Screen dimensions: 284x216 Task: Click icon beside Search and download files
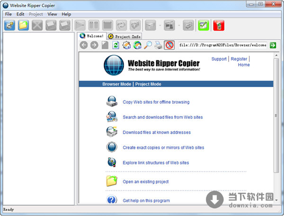coord(112,117)
